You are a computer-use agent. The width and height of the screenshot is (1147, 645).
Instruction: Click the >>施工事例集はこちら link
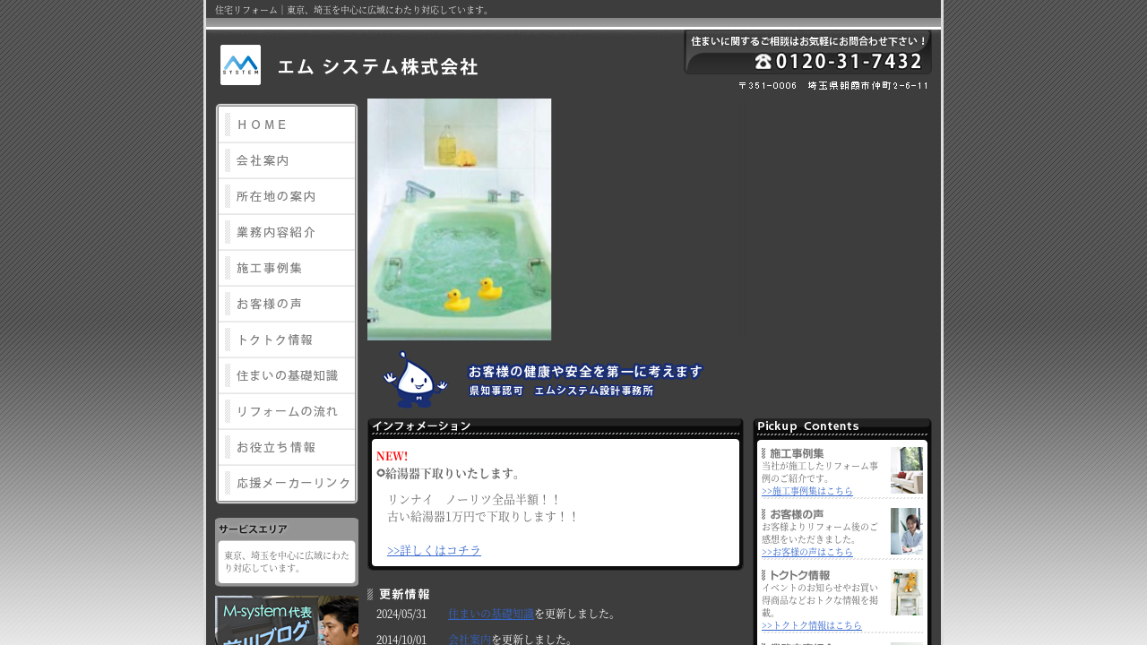coord(806,491)
